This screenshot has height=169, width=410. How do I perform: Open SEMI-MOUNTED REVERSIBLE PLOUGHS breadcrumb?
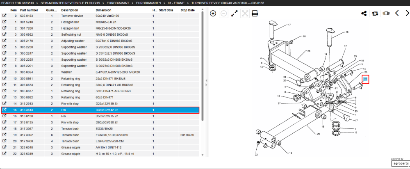[x=71, y=3]
